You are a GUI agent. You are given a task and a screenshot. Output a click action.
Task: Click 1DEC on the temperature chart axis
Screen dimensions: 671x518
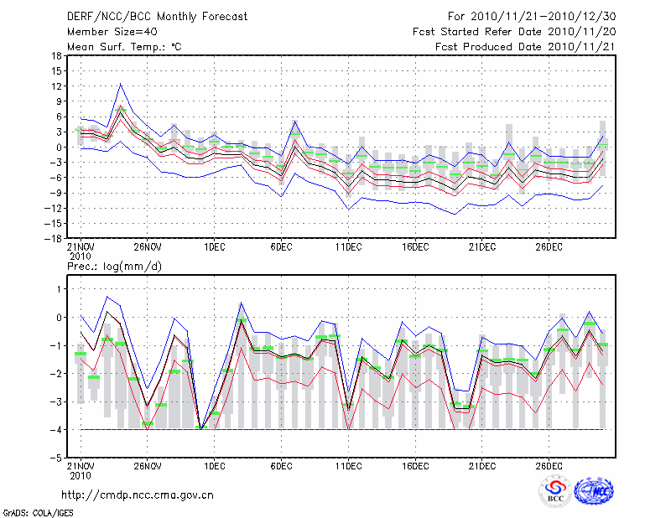pos(214,246)
